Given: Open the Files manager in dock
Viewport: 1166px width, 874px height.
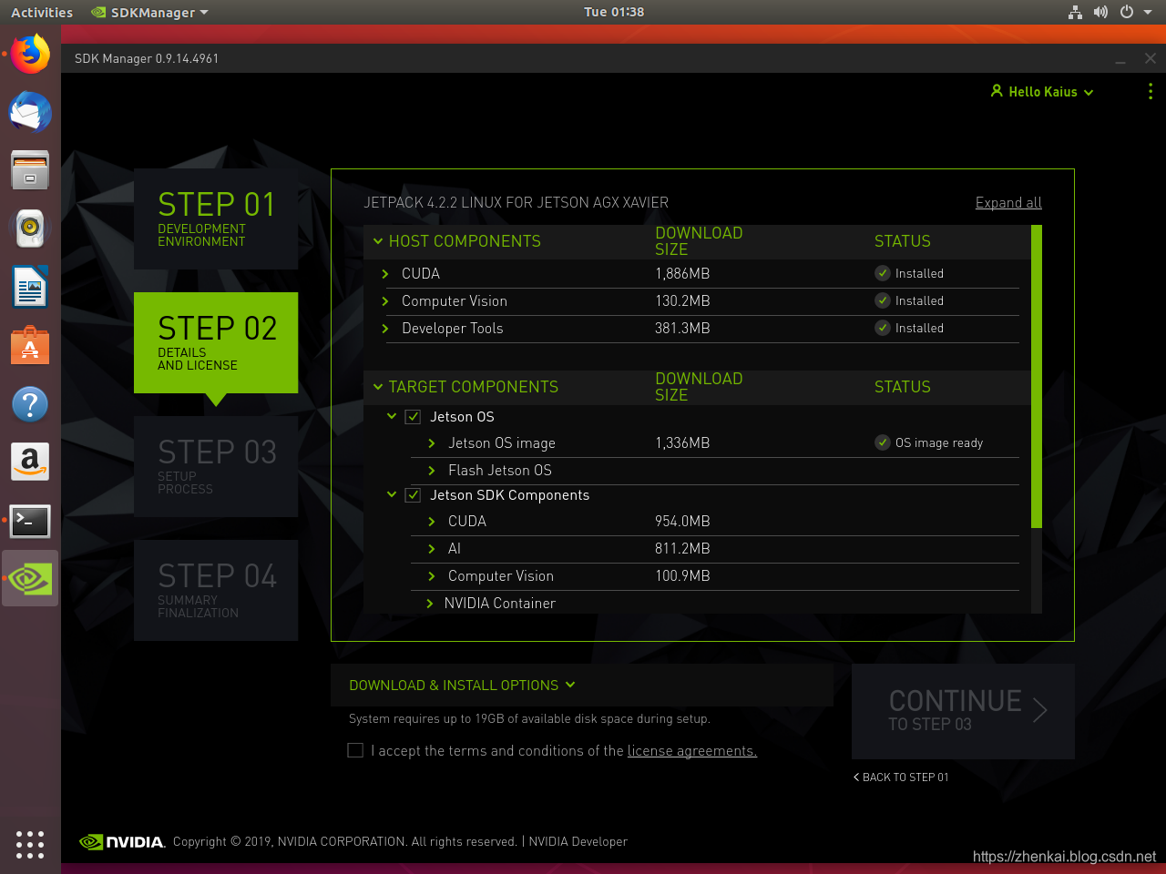Looking at the screenshot, I should click(30, 170).
